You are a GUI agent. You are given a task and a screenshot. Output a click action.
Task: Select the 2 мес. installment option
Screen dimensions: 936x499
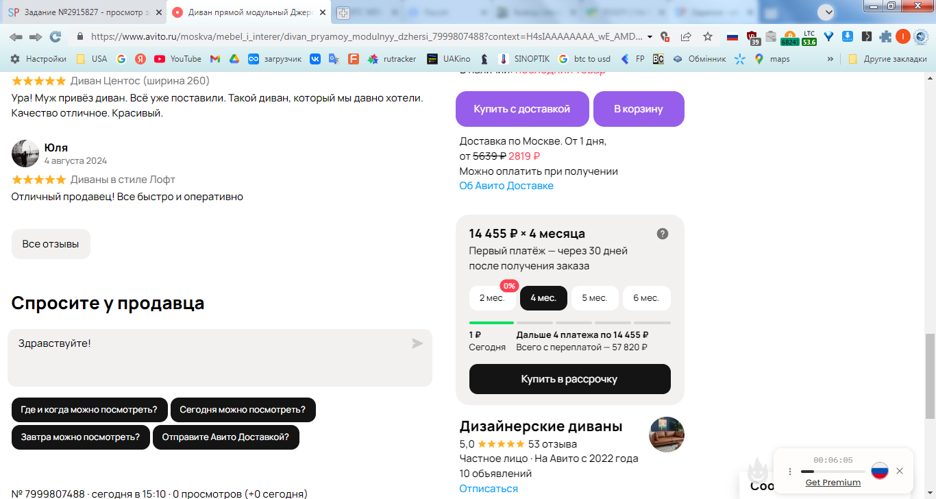coord(492,298)
